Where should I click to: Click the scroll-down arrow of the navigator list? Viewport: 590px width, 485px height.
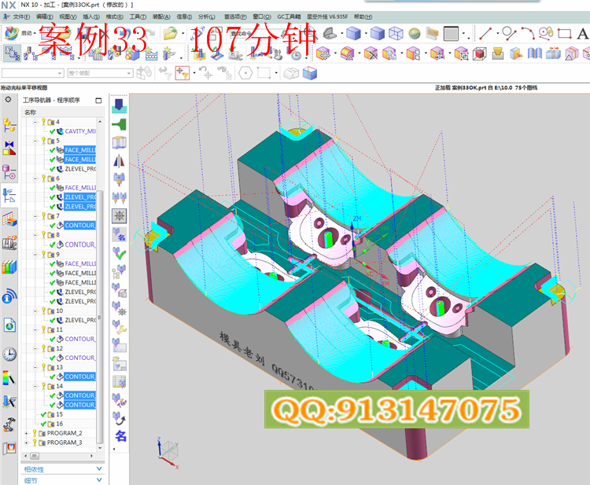(x=100, y=448)
